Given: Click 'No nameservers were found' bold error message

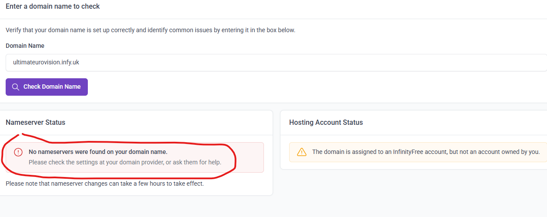Looking at the screenshot, I should (x=98, y=152).
